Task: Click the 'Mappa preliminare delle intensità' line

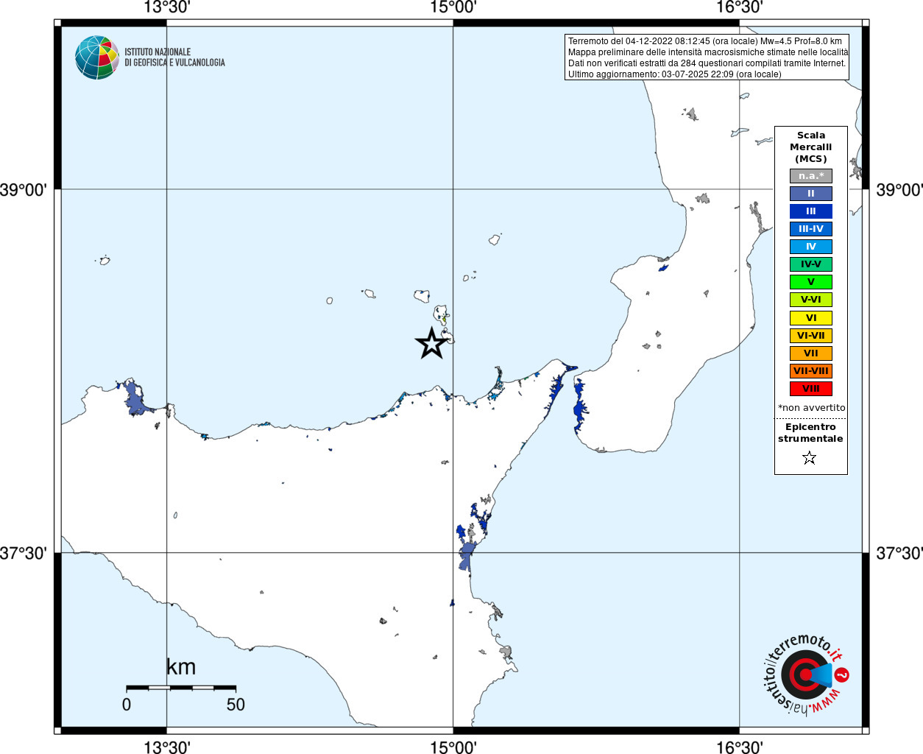Action: [x=708, y=52]
